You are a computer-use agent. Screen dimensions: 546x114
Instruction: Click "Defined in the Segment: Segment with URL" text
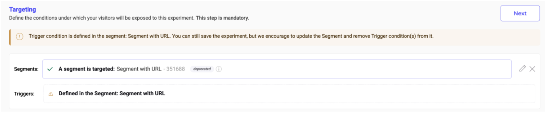pyautogui.click(x=112, y=93)
